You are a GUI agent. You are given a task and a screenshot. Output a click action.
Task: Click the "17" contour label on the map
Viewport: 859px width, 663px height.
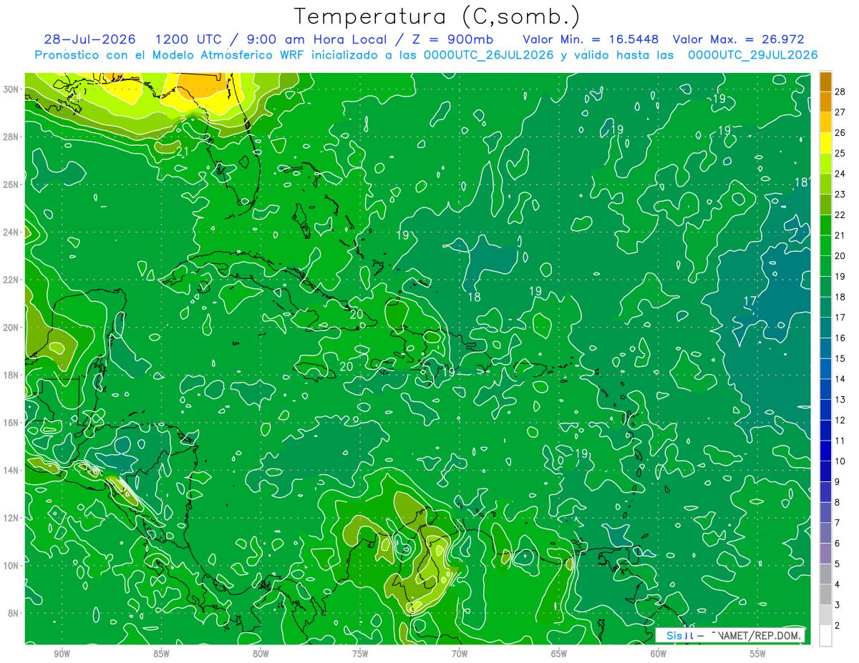click(750, 300)
